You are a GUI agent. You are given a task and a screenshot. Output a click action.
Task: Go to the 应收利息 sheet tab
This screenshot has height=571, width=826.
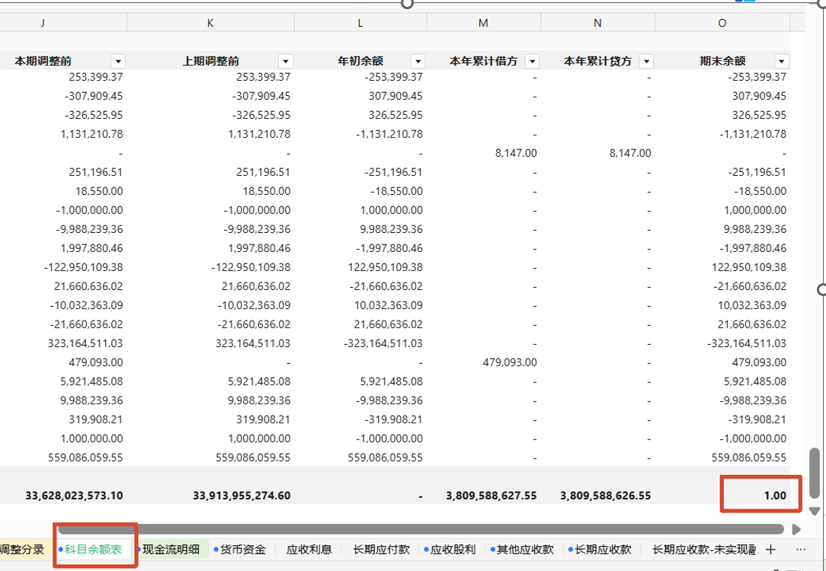click(x=309, y=550)
